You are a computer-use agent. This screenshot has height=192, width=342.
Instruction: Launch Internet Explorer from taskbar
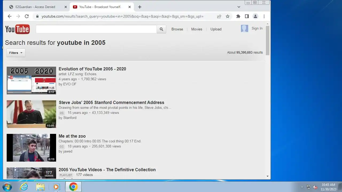[24, 187]
